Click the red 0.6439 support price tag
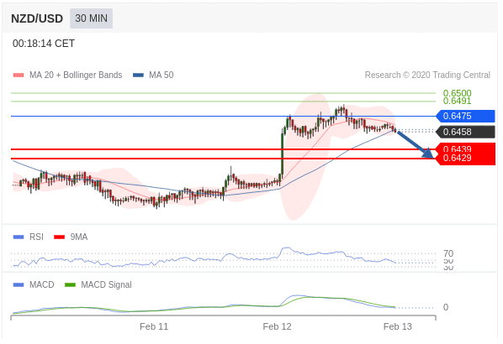Viewport: 503px width, 344px height. point(465,148)
